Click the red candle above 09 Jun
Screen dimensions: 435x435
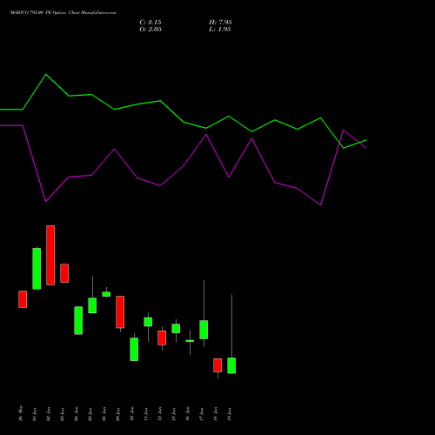120,312
